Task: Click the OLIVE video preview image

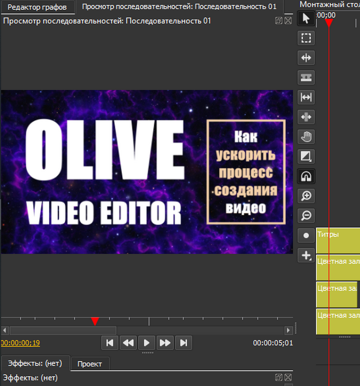Action: coord(147,172)
